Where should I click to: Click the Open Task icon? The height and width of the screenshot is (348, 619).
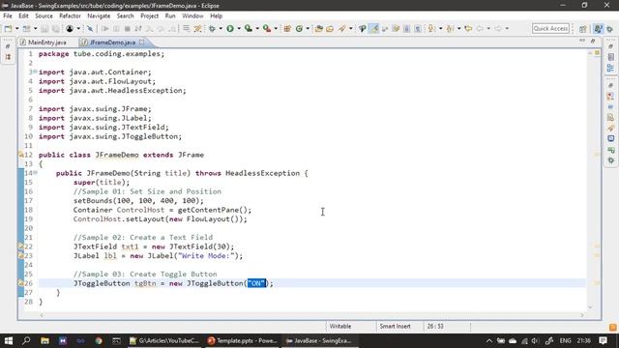coord(330,28)
